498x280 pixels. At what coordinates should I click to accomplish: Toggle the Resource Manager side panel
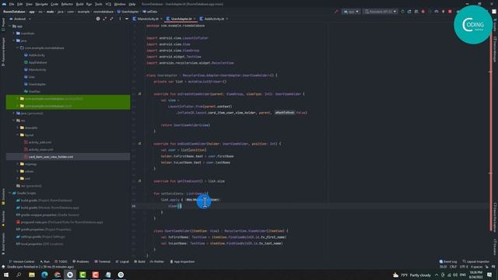click(x=3, y=52)
